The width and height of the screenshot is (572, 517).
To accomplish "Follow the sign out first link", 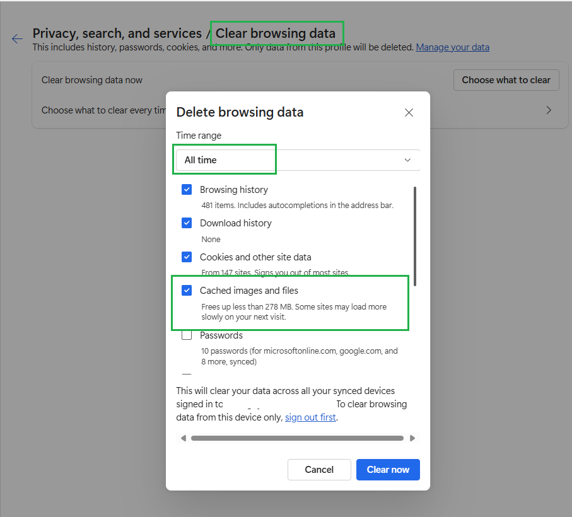I will 310,417.
